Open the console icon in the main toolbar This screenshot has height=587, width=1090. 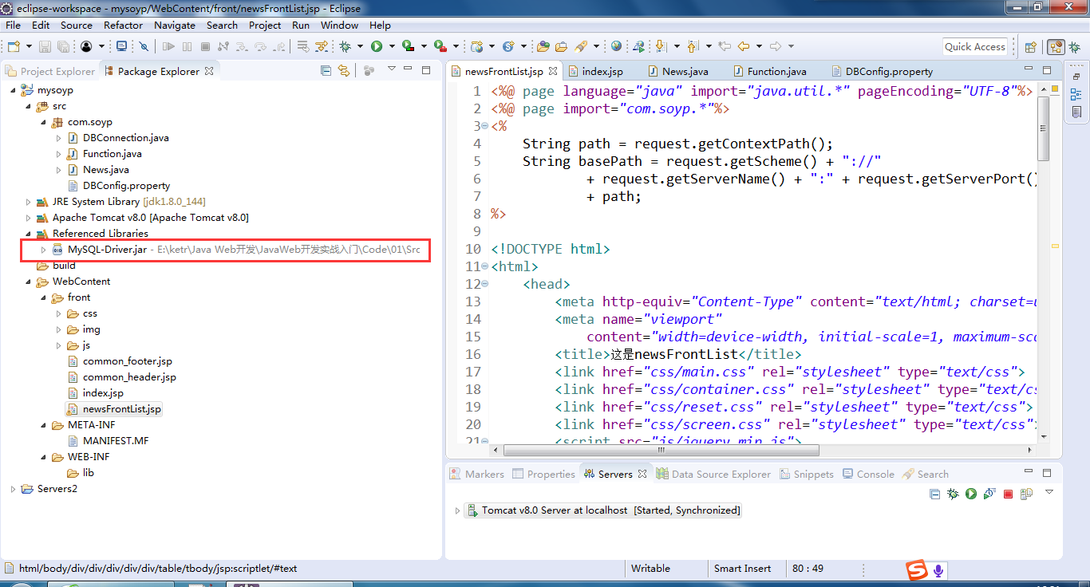coord(122,46)
